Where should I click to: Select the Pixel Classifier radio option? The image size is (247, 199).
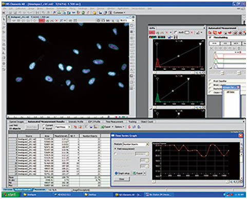pos(210,81)
